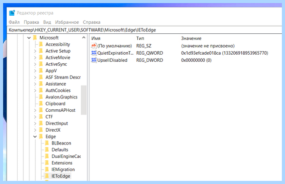
Task: Expand the ActiveMovie key
Action: tap(35, 58)
